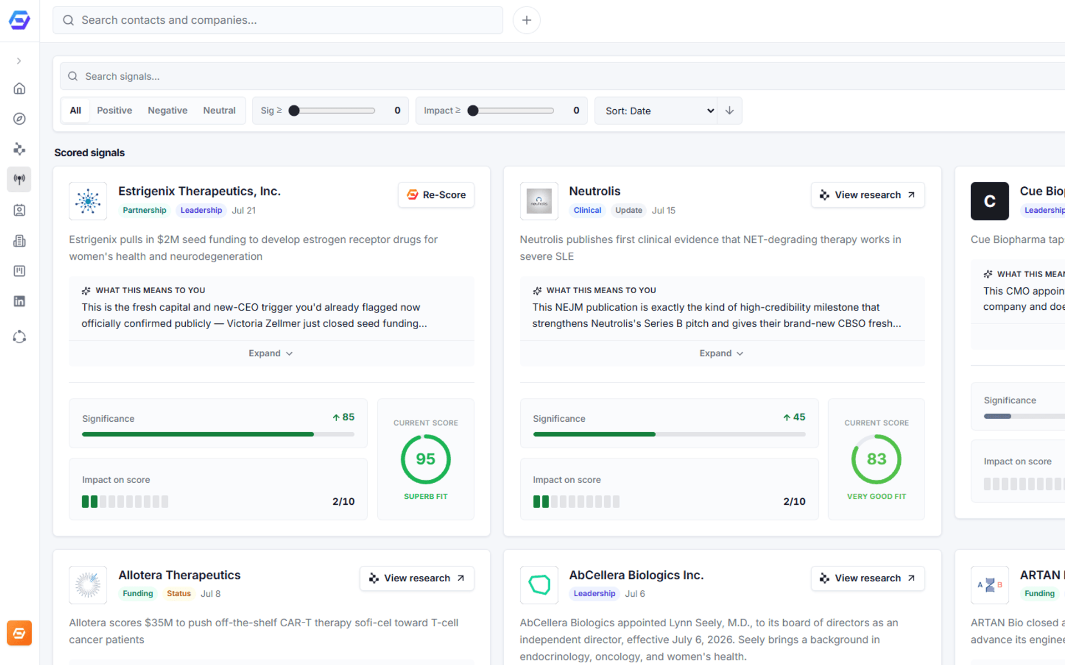Click the Neutrolis company logo
The height and width of the screenshot is (665, 1065).
pyautogui.click(x=539, y=201)
